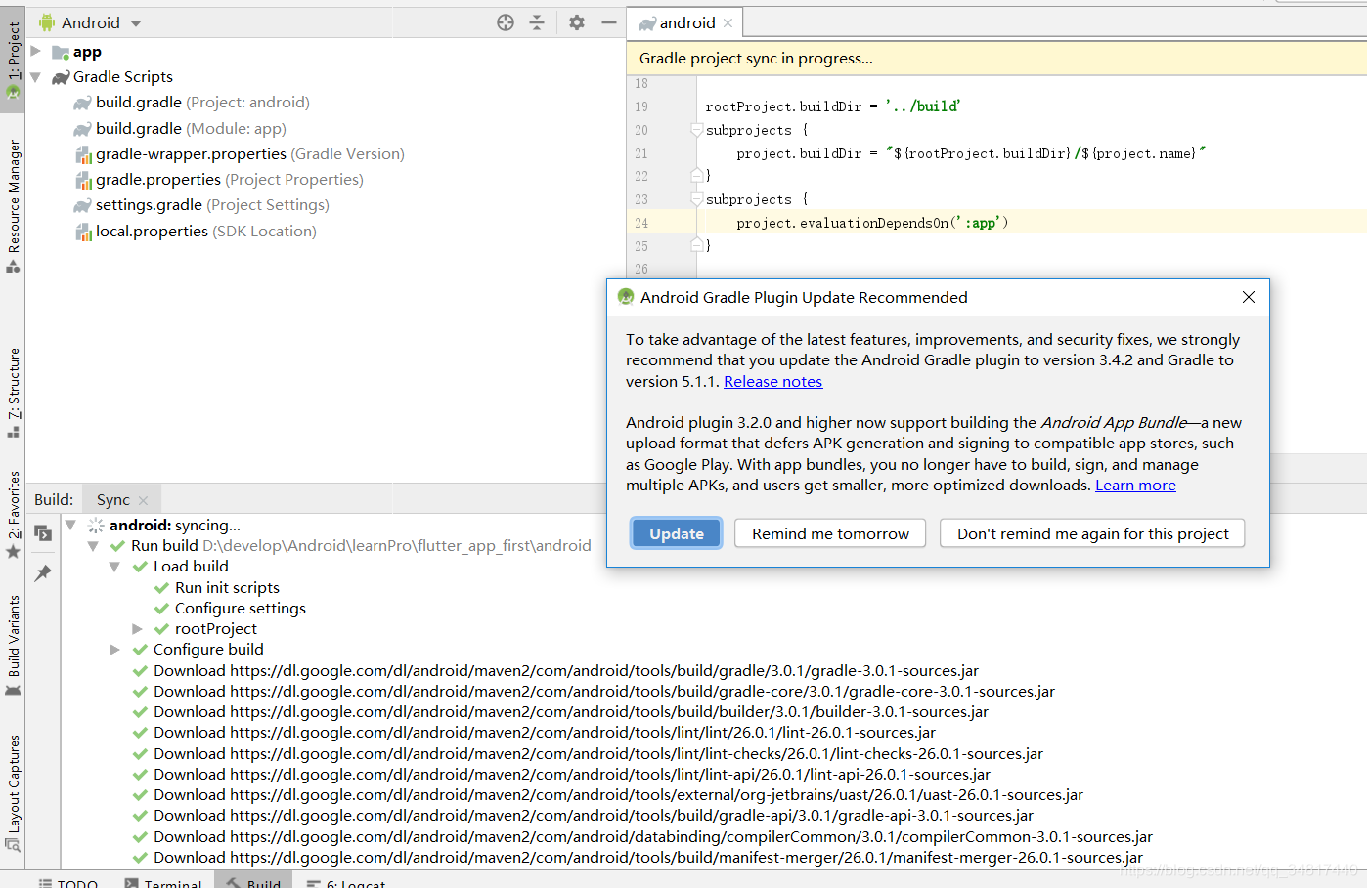Open the Android view dropdown
The image size is (1367, 888).
[x=136, y=23]
